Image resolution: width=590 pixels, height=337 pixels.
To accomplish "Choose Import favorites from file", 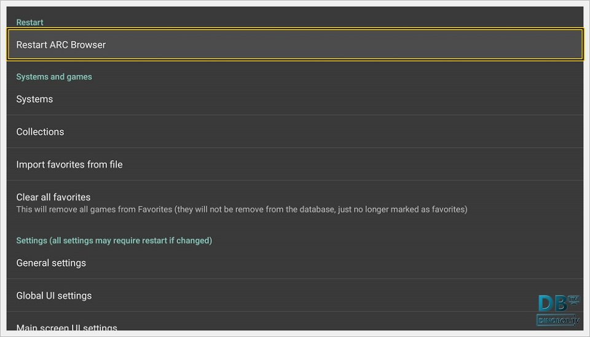I will pyautogui.click(x=295, y=165).
